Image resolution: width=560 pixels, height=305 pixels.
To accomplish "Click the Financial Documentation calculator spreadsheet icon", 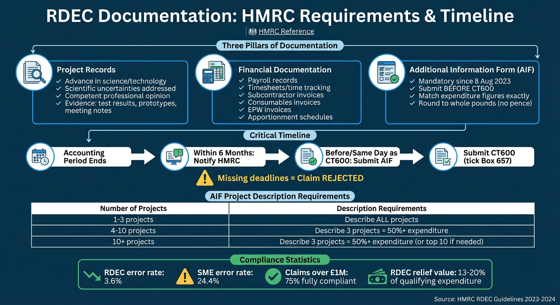I will pos(214,72).
